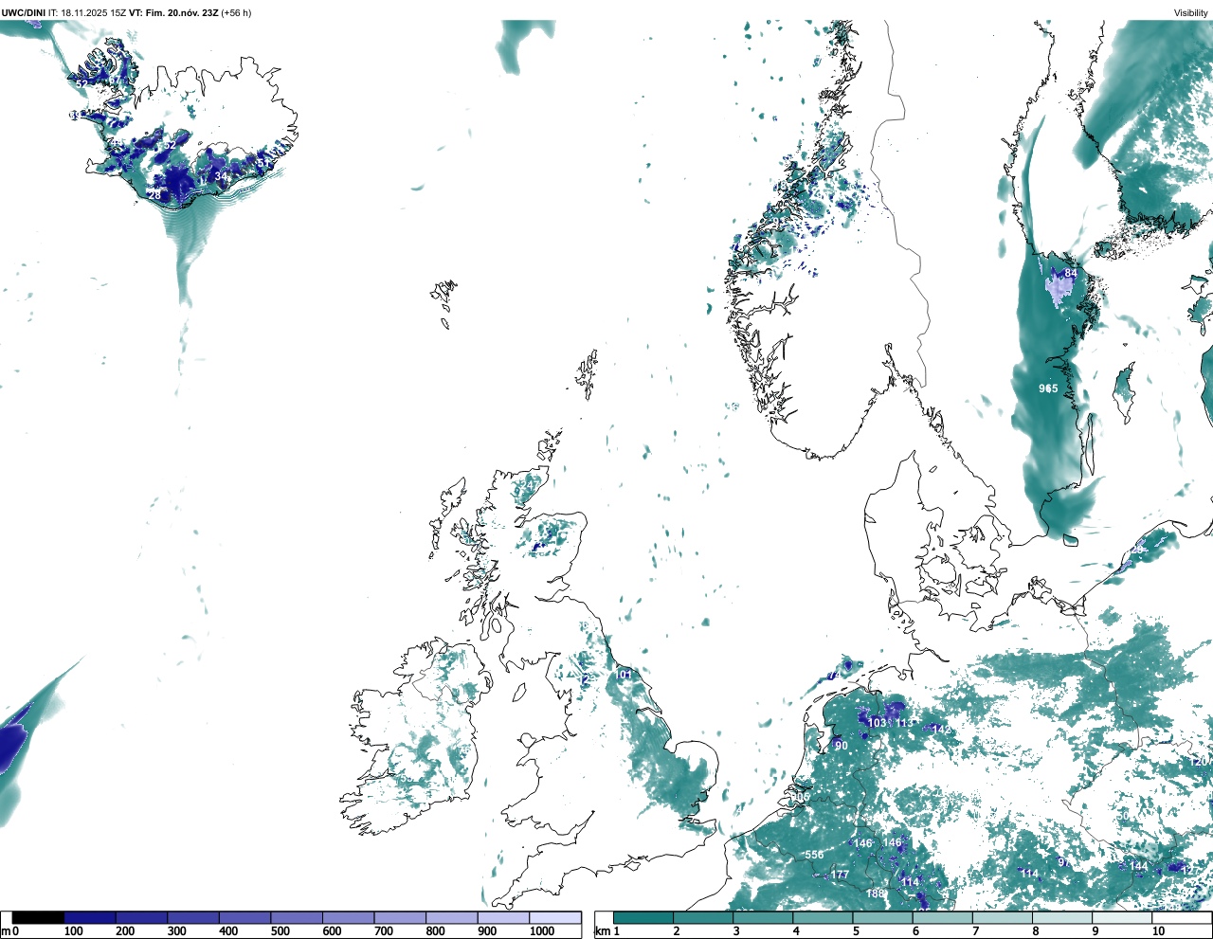The image size is (1213, 939).
Task: Click the 'UWC/DINI' header text
Action: coord(23,12)
